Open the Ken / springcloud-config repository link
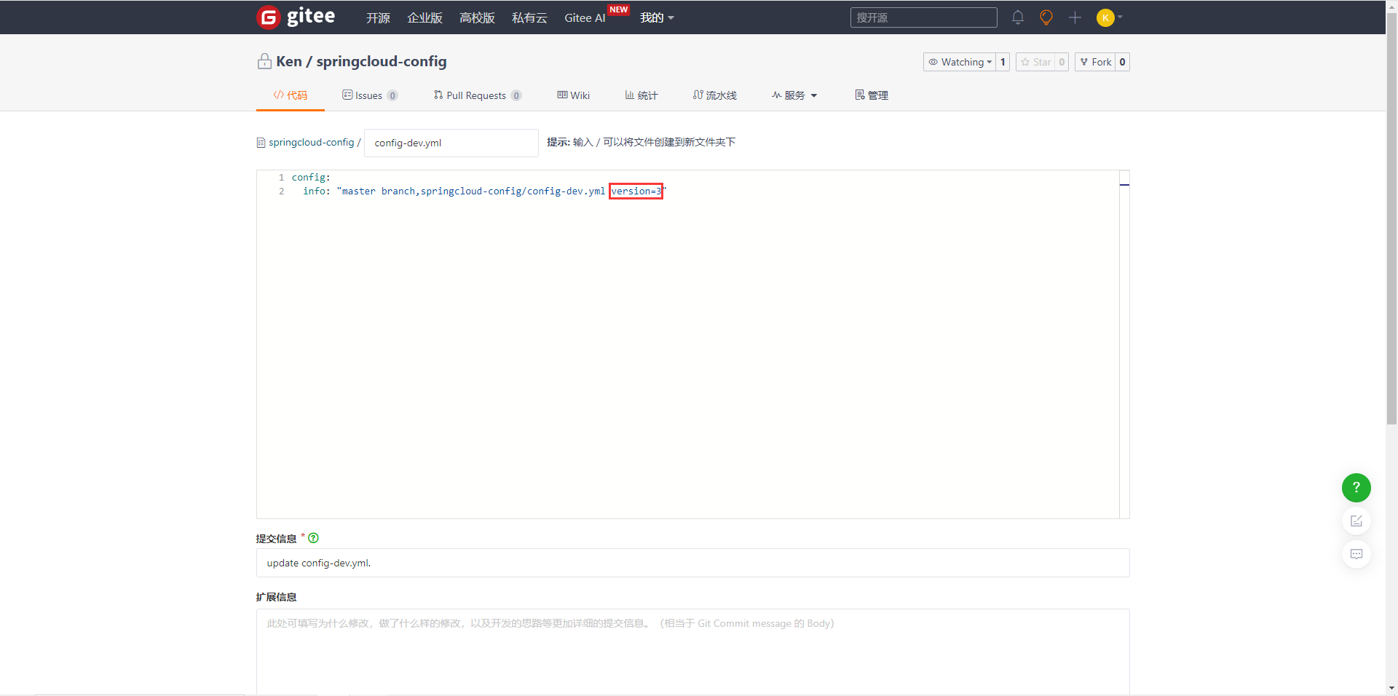The height and width of the screenshot is (696, 1398). tap(362, 61)
